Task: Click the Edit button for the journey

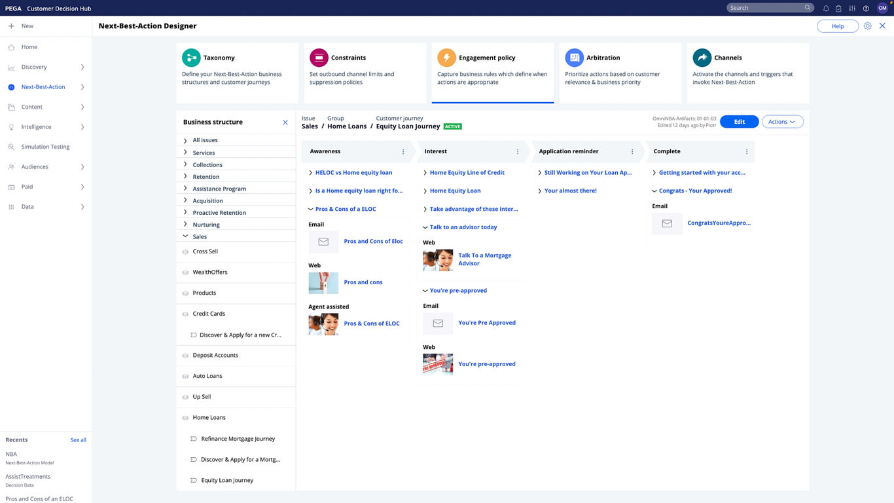Action: click(739, 121)
